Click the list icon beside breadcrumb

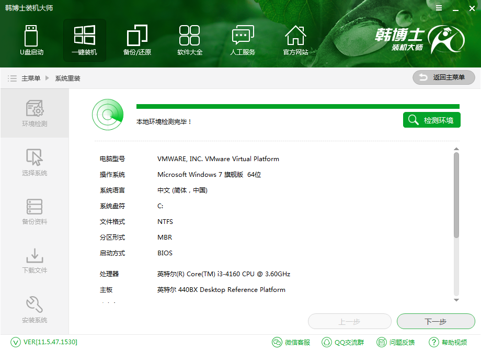pos(12,78)
